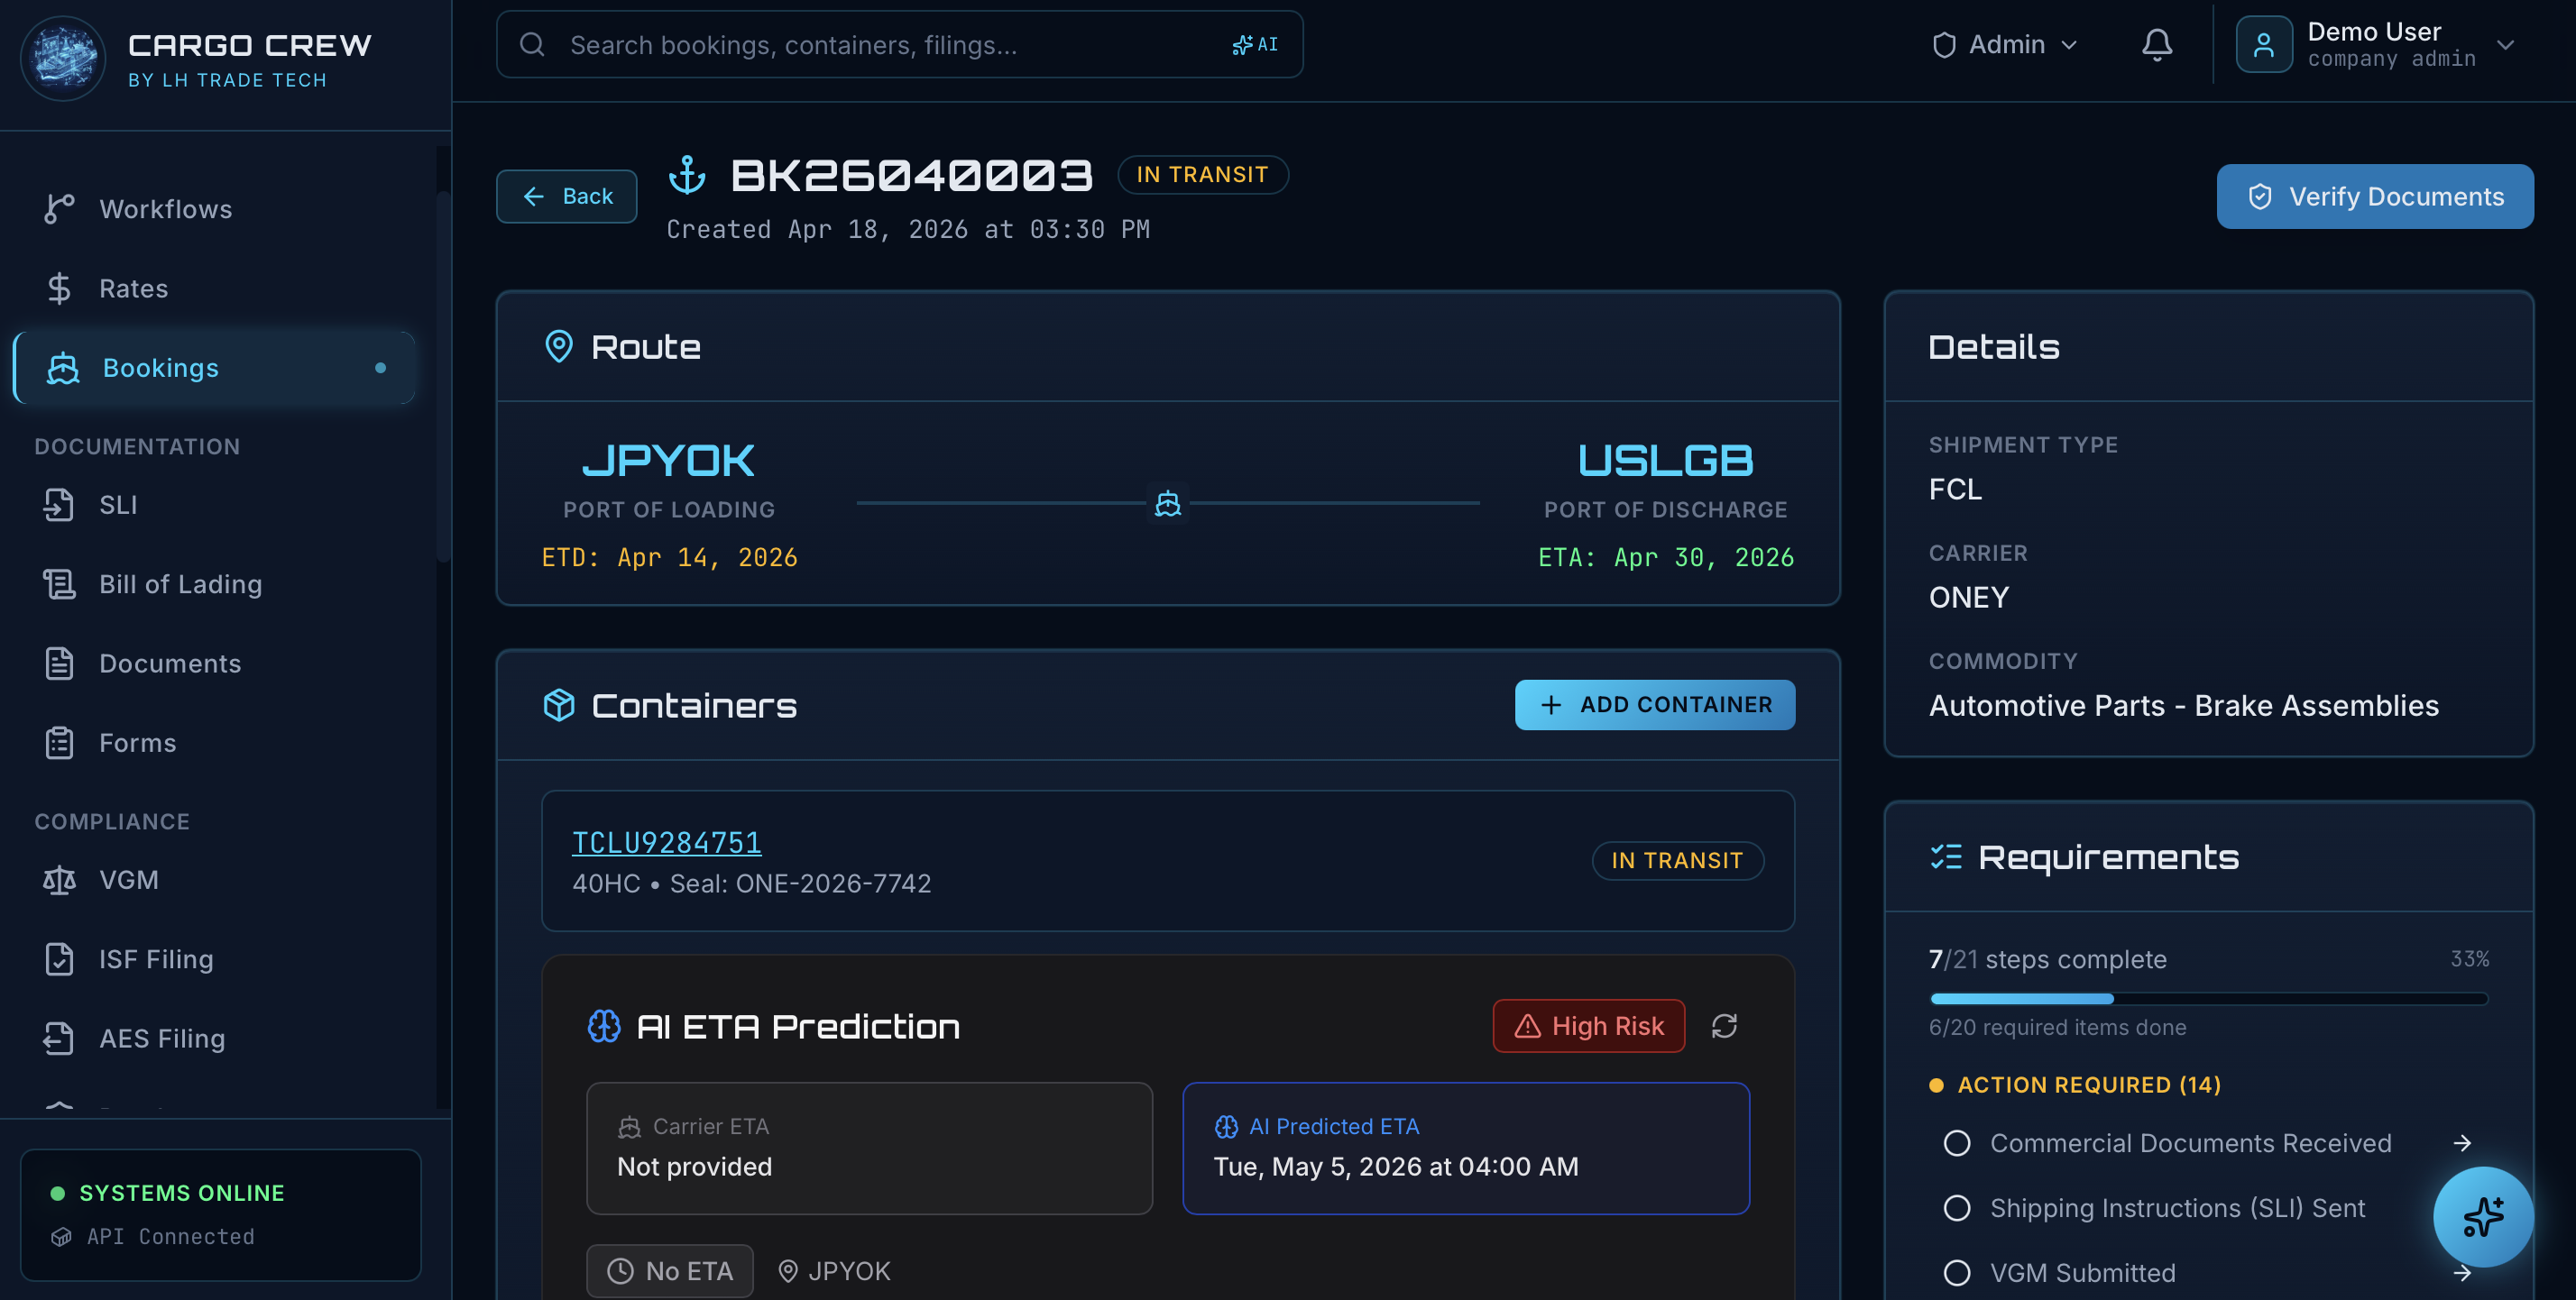2576x1300 pixels.
Task: Refresh the AI ETA Prediction
Action: point(1723,1025)
